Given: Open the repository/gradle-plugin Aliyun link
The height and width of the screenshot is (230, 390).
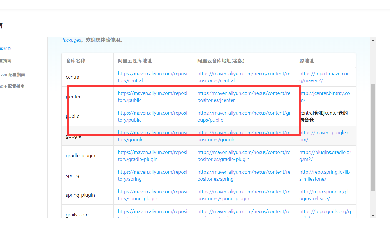Looking at the screenshot, I should pos(152,156).
